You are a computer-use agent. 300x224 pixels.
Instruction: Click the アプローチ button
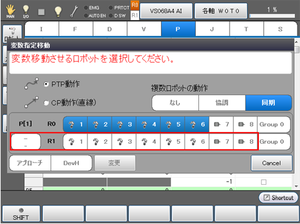[x=30, y=163]
